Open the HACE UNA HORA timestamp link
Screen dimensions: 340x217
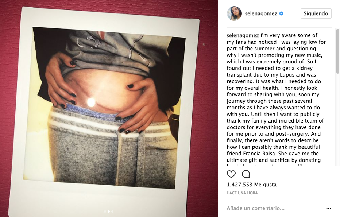pyautogui.click(x=242, y=193)
